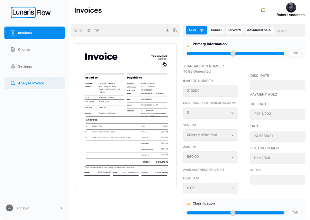310x220 pixels.
Task: Click the Invoice Number field 210201
Action: [211, 91]
